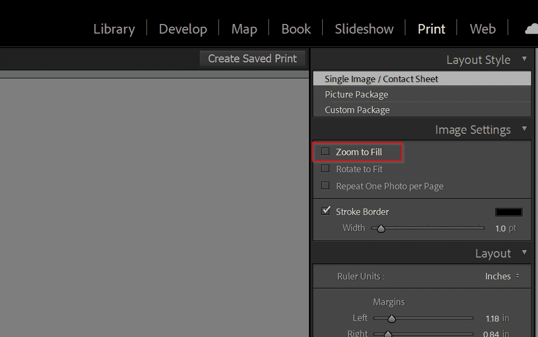538x337 pixels.
Task: Collapse the Layout panel
Action: pos(525,253)
